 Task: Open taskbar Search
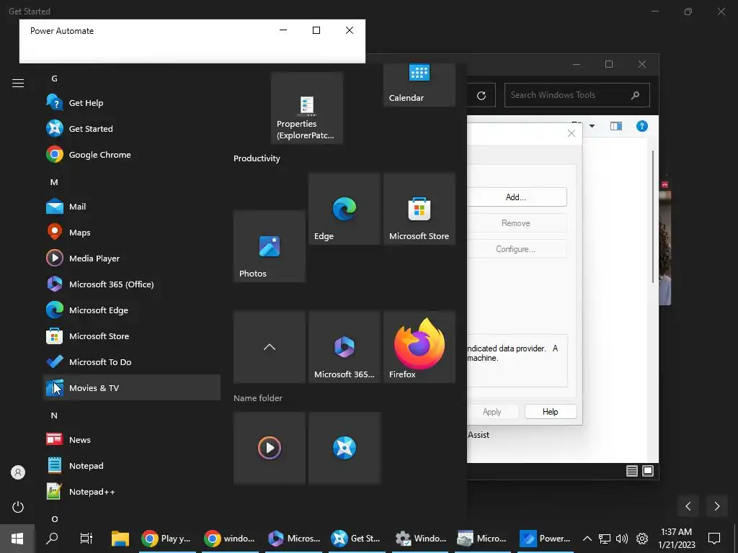pos(52,539)
